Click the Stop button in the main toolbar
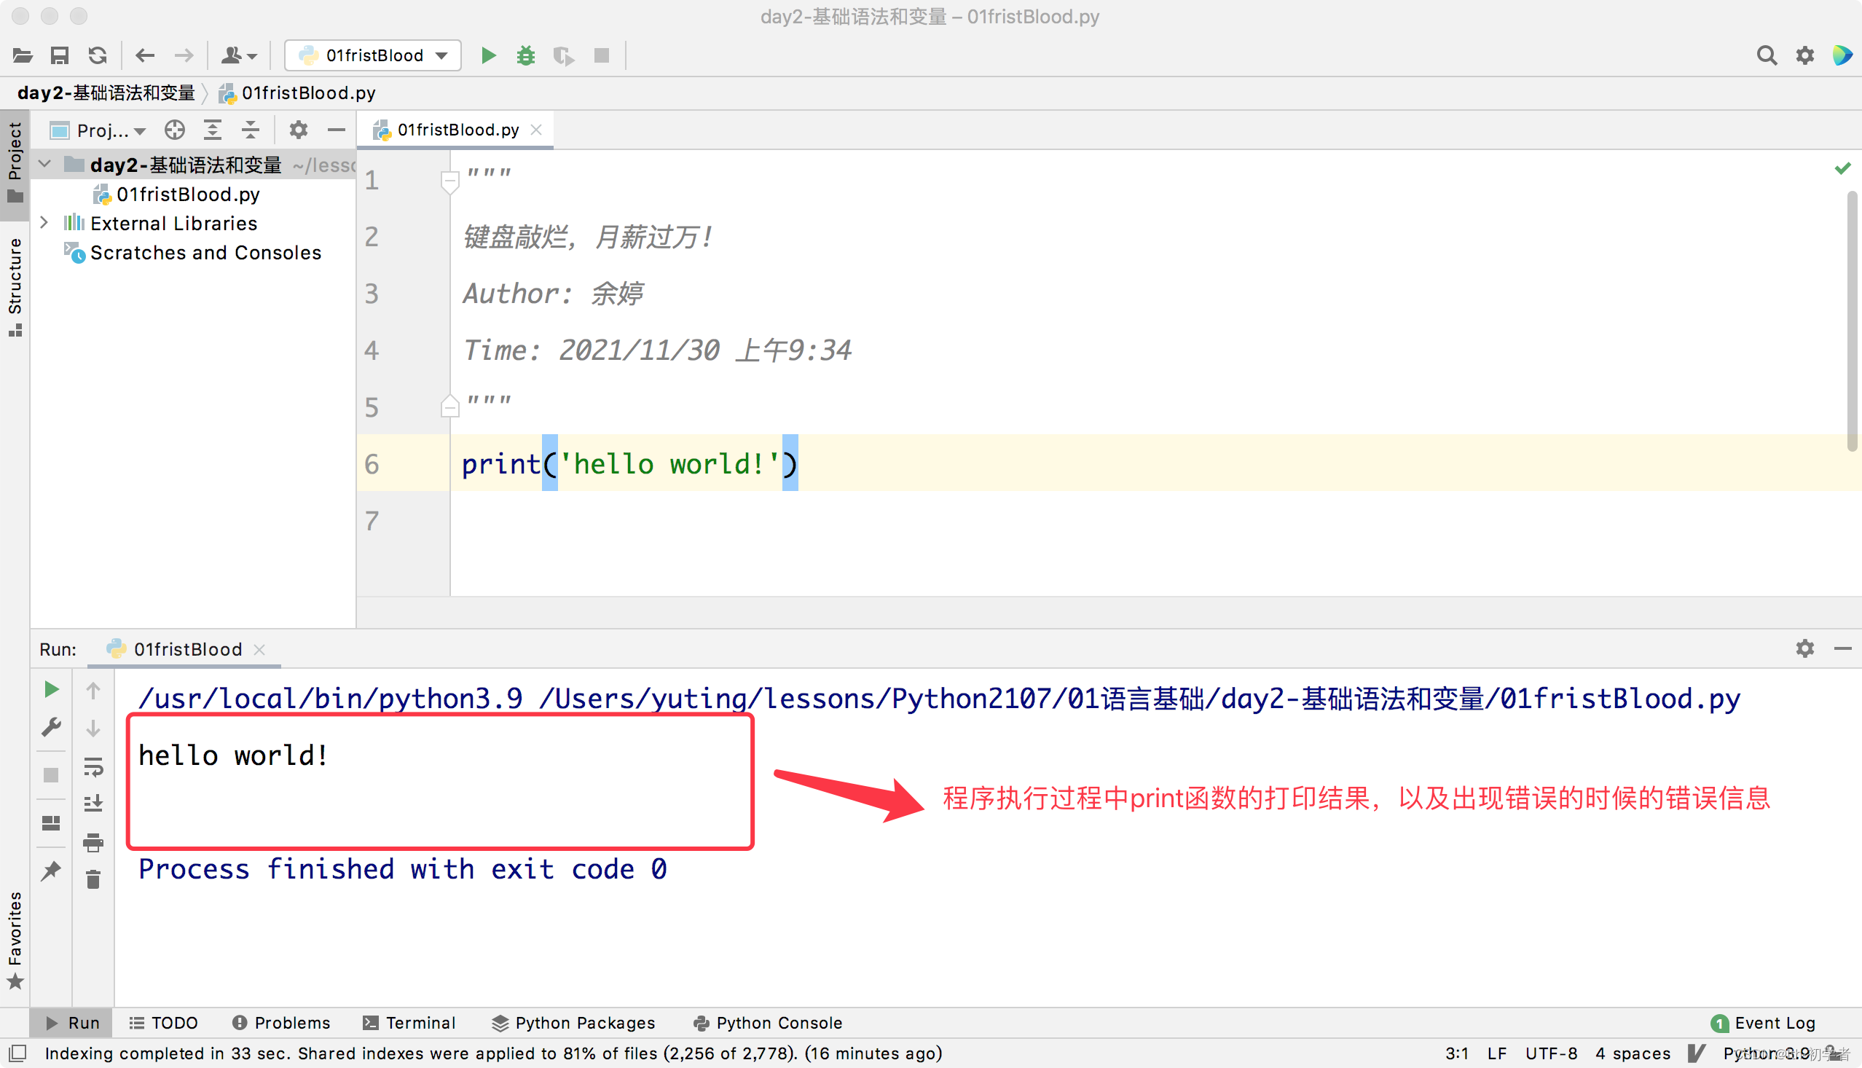The width and height of the screenshot is (1862, 1068). point(601,56)
